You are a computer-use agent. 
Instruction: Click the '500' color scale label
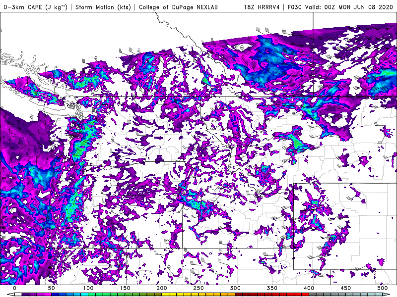click(383, 288)
